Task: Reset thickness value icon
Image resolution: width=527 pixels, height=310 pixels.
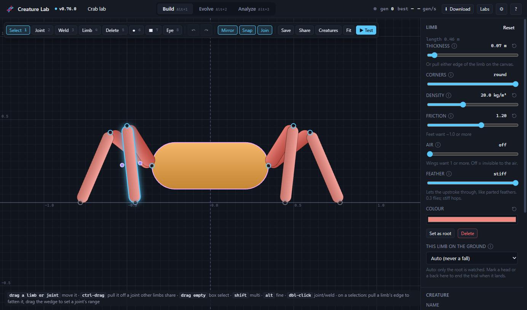Action: pyautogui.click(x=514, y=46)
